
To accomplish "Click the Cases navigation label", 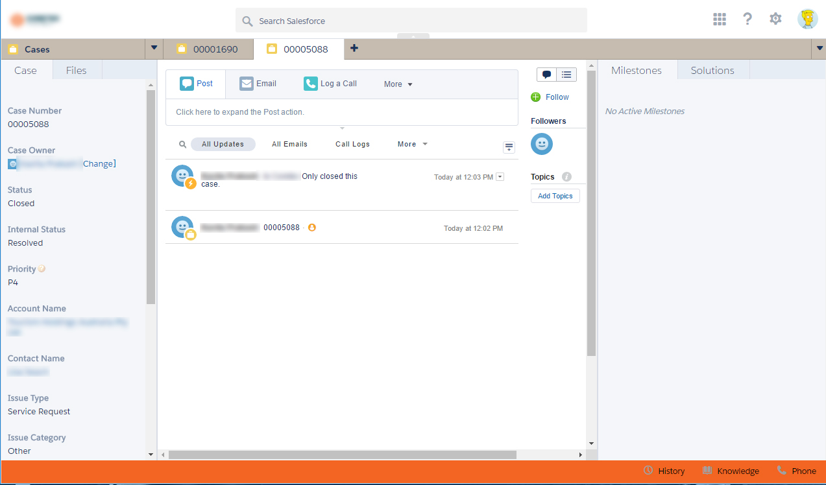I will click(x=37, y=49).
